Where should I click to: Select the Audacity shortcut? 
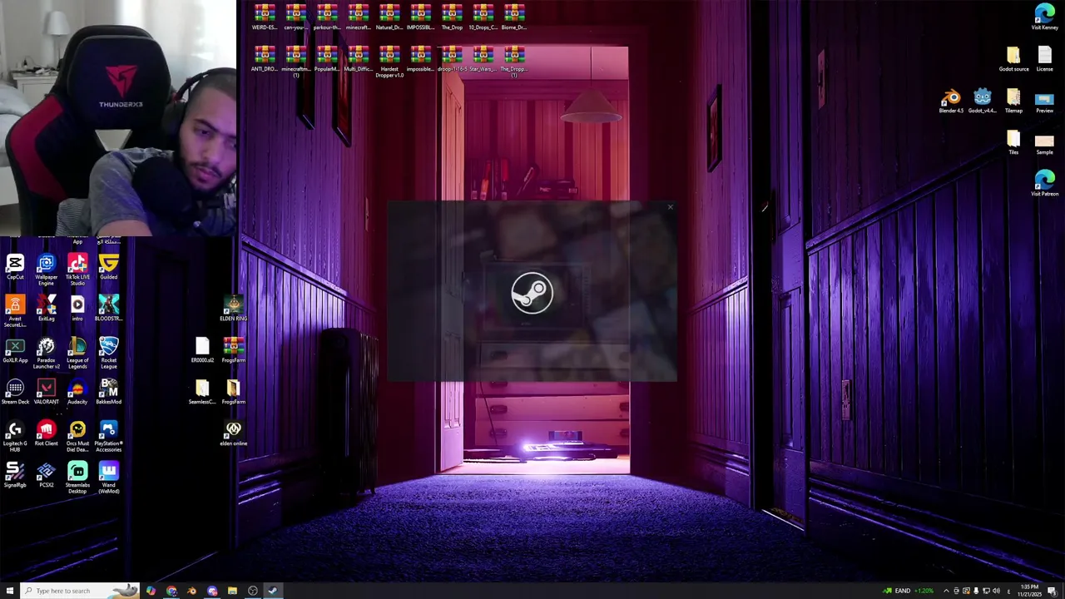click(x=77, y=393)
